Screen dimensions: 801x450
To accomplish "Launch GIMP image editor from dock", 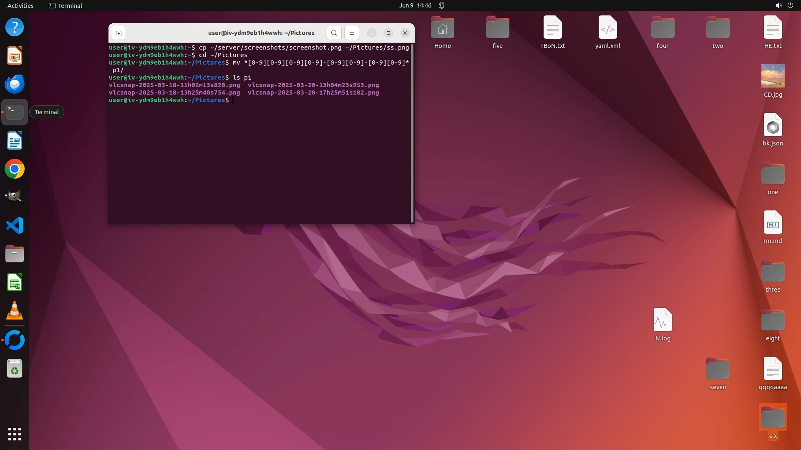I will [15, 197].
